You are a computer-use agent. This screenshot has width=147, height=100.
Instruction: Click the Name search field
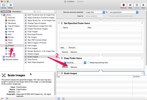[x=38, y=11]
